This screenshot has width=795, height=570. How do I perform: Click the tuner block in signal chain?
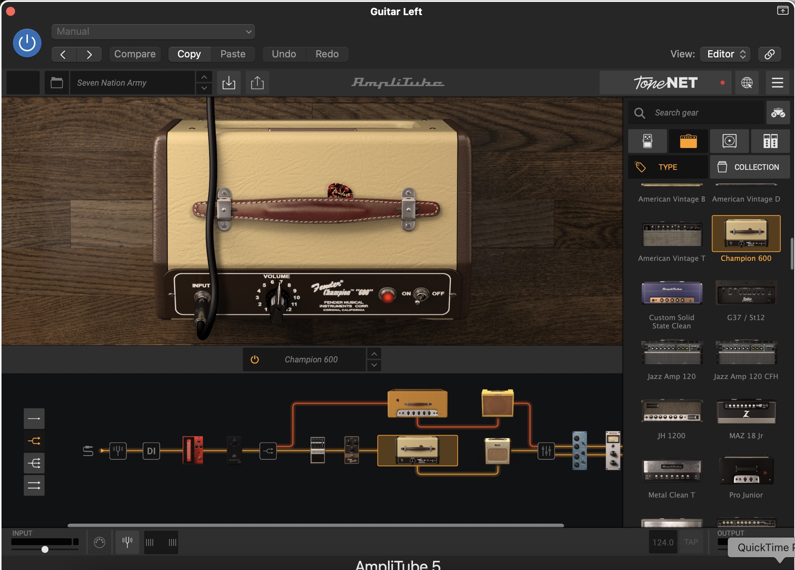click(x=118, y=451)
